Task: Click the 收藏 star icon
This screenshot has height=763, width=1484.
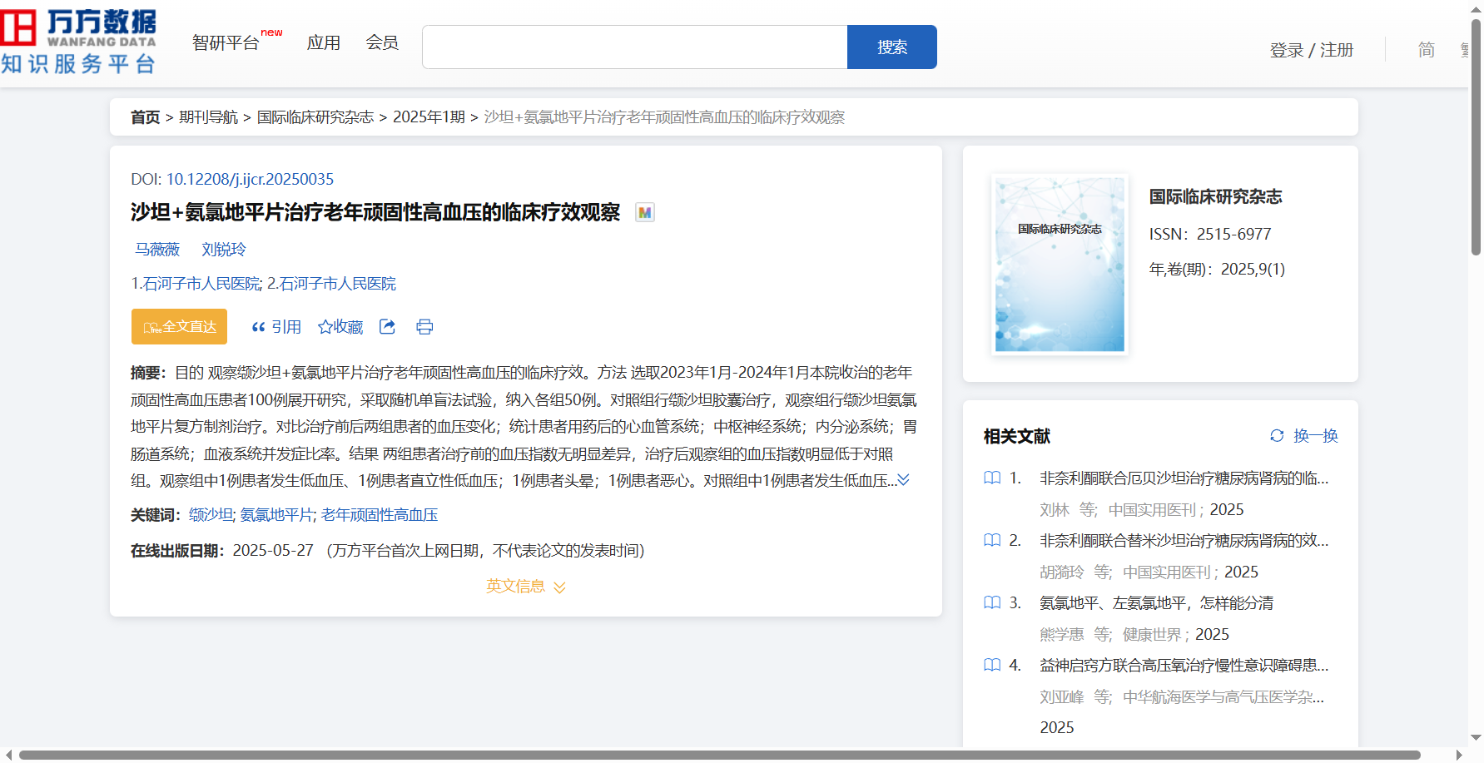Action: click(325, 327)
